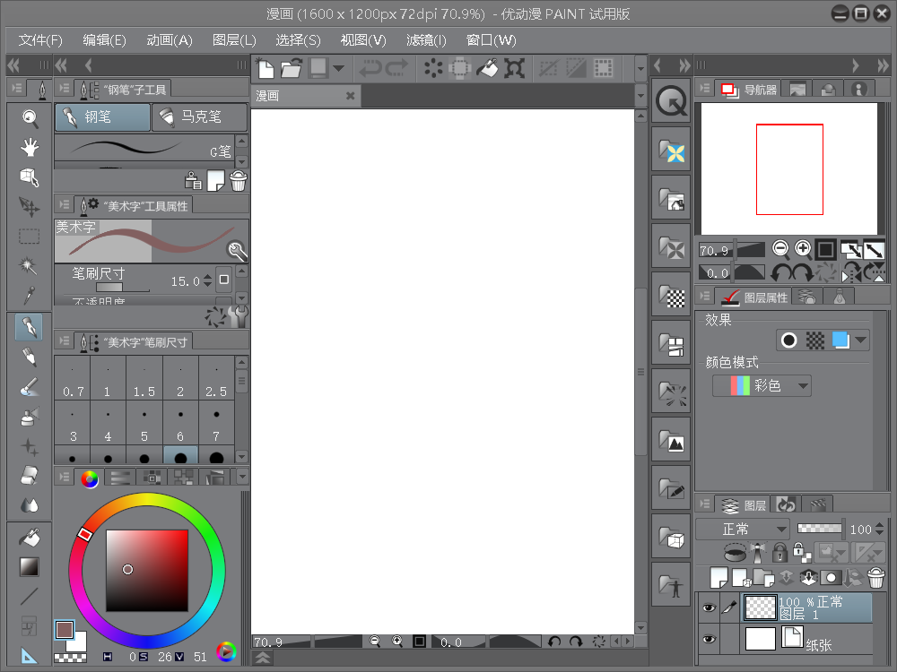This screenshot has width=897, height=672.
Task: Open the 正常 blend mode dropdown
Action: (x=744, y=529)
